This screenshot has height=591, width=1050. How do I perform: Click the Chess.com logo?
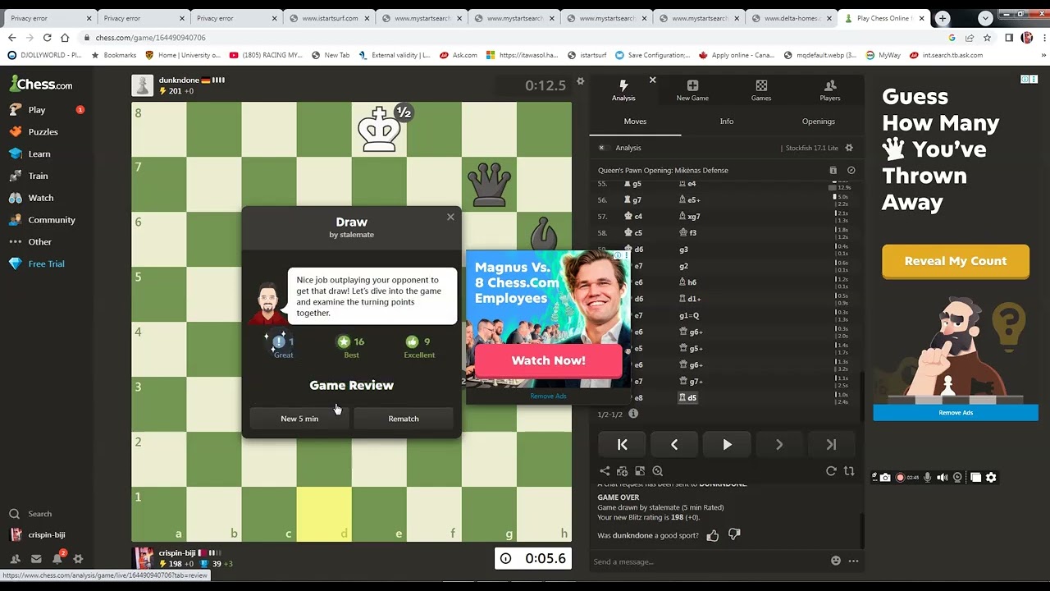click(x=41, y=84)
